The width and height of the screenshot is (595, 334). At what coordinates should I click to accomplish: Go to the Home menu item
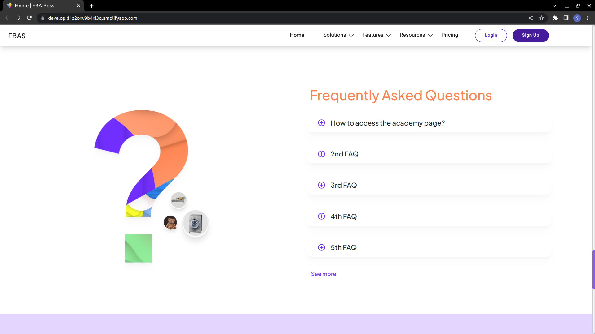point(297,35)
